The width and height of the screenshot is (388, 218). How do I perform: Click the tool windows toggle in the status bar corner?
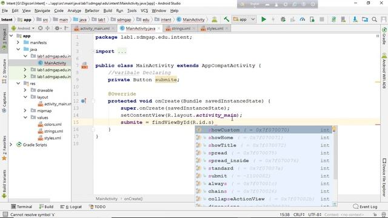[x=5, y=214]
